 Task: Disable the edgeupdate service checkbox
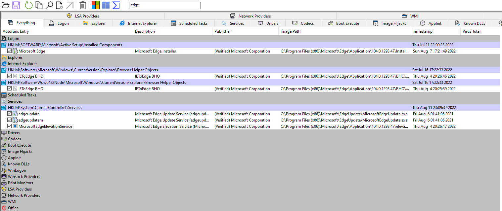(x=9, y=114)
